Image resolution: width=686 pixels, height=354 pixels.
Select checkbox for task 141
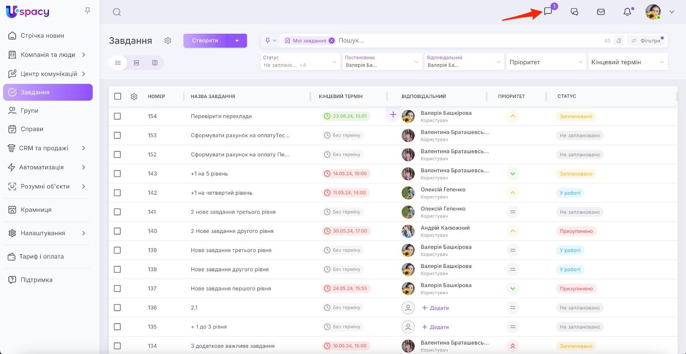(117, 212)
